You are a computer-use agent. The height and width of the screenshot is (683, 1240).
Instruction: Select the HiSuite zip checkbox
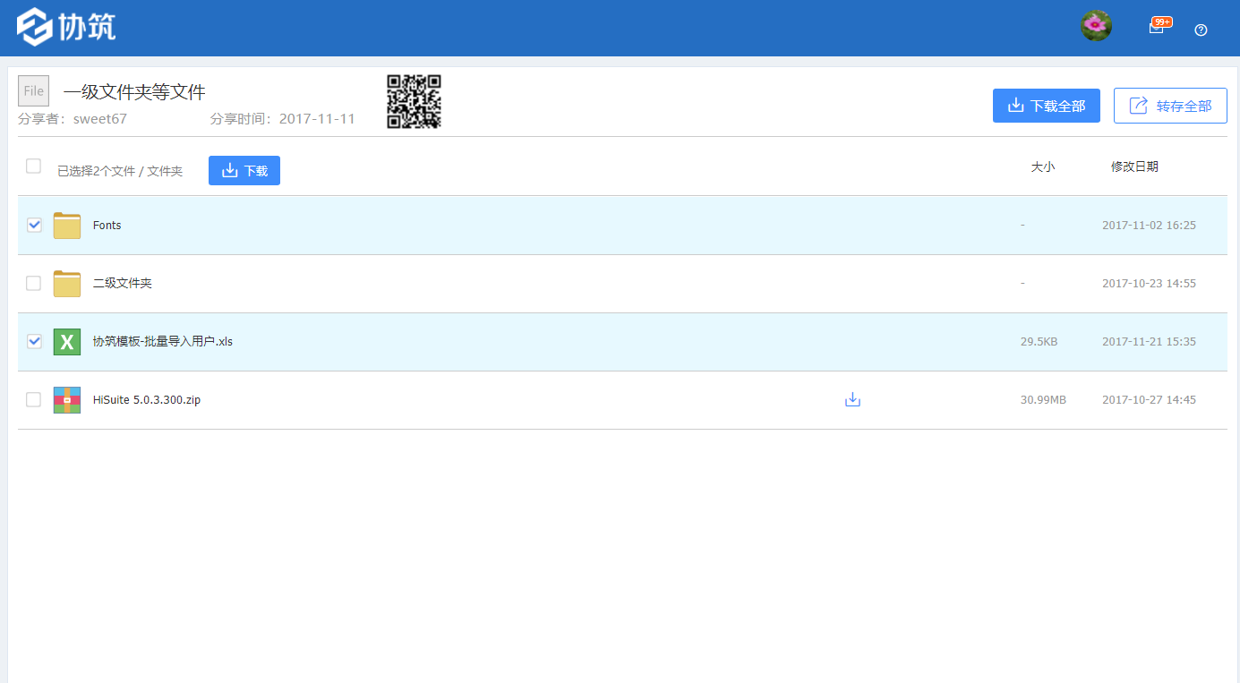coord(33,399)
